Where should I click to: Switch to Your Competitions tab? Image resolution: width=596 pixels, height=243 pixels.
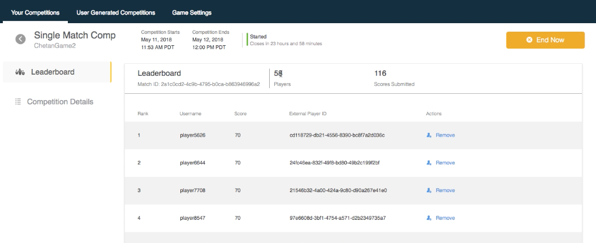(34, 12)
